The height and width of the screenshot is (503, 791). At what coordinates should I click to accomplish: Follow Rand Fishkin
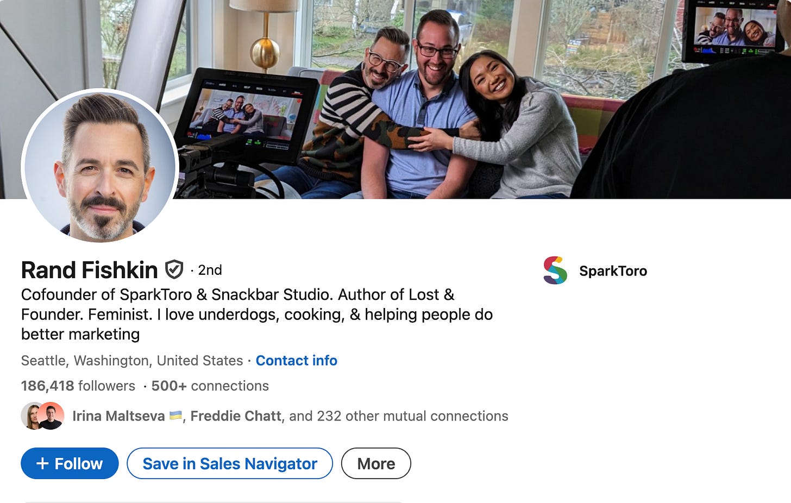click(70, 463)
